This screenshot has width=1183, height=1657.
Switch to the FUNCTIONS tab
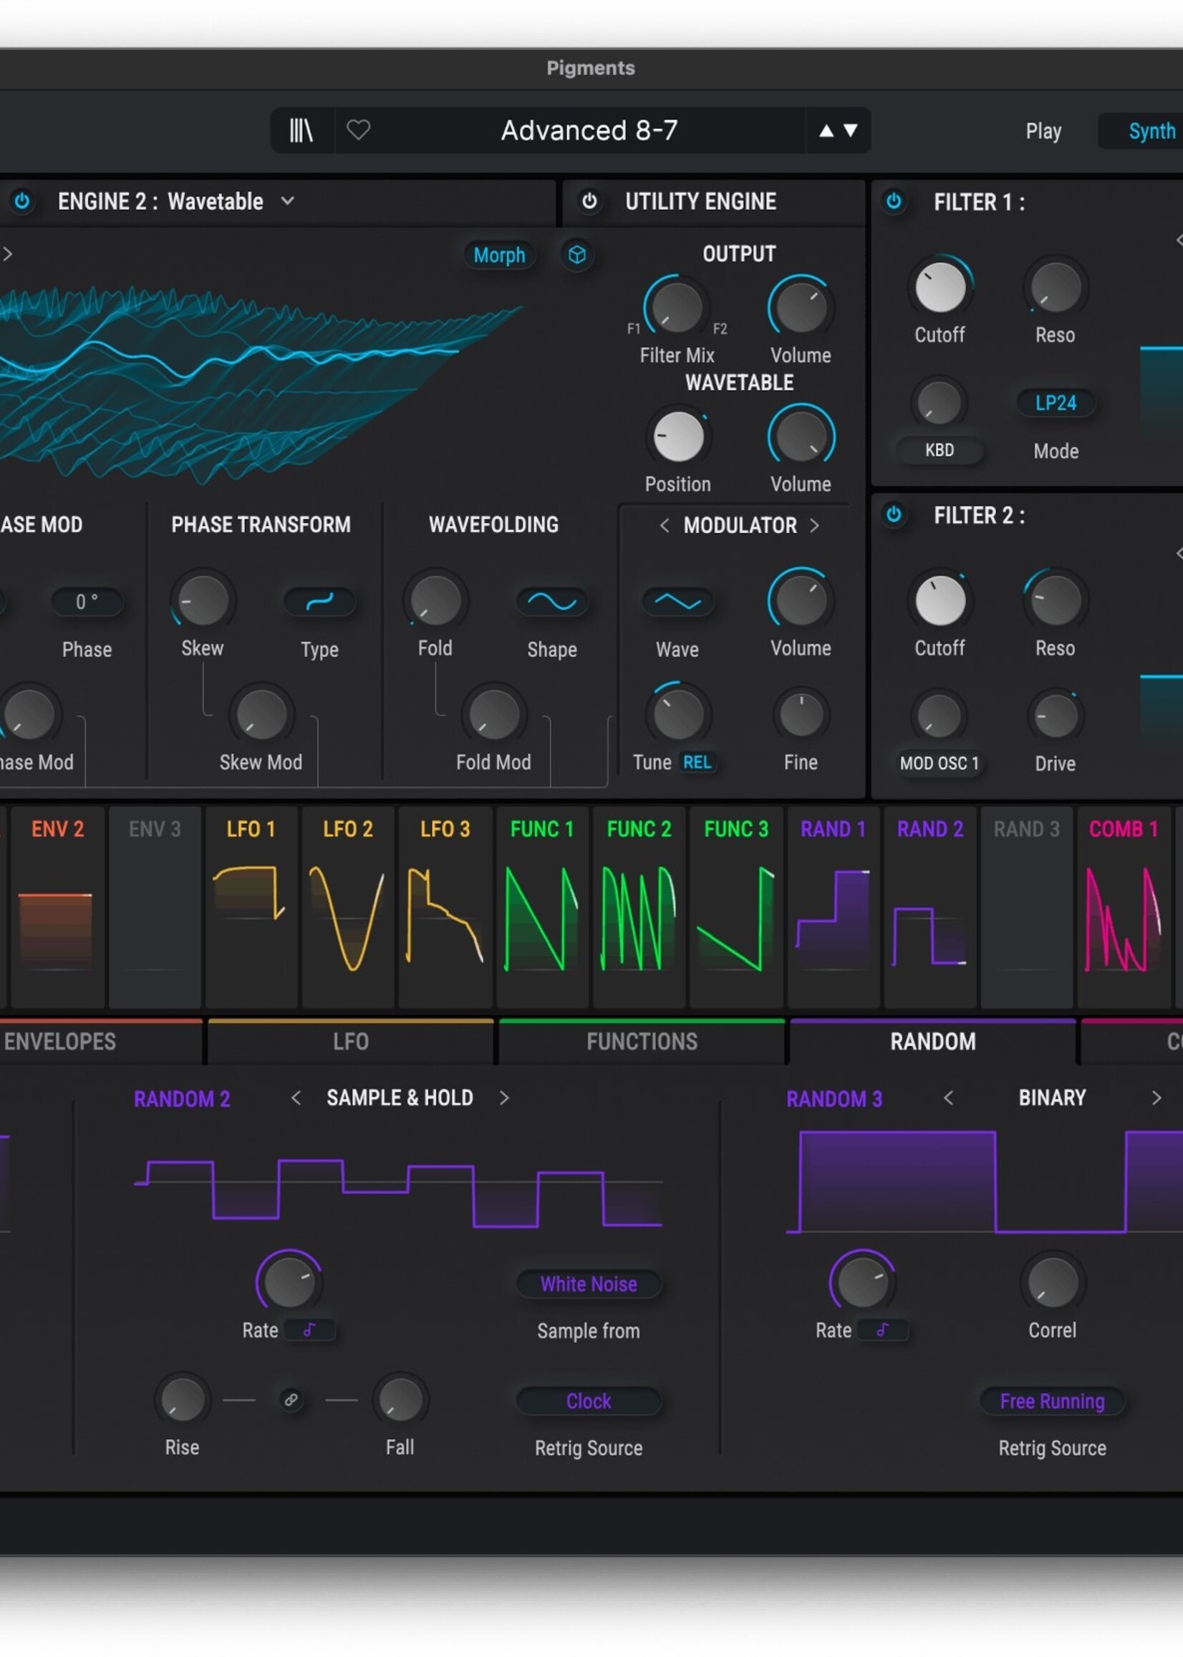click(642, 1042)
